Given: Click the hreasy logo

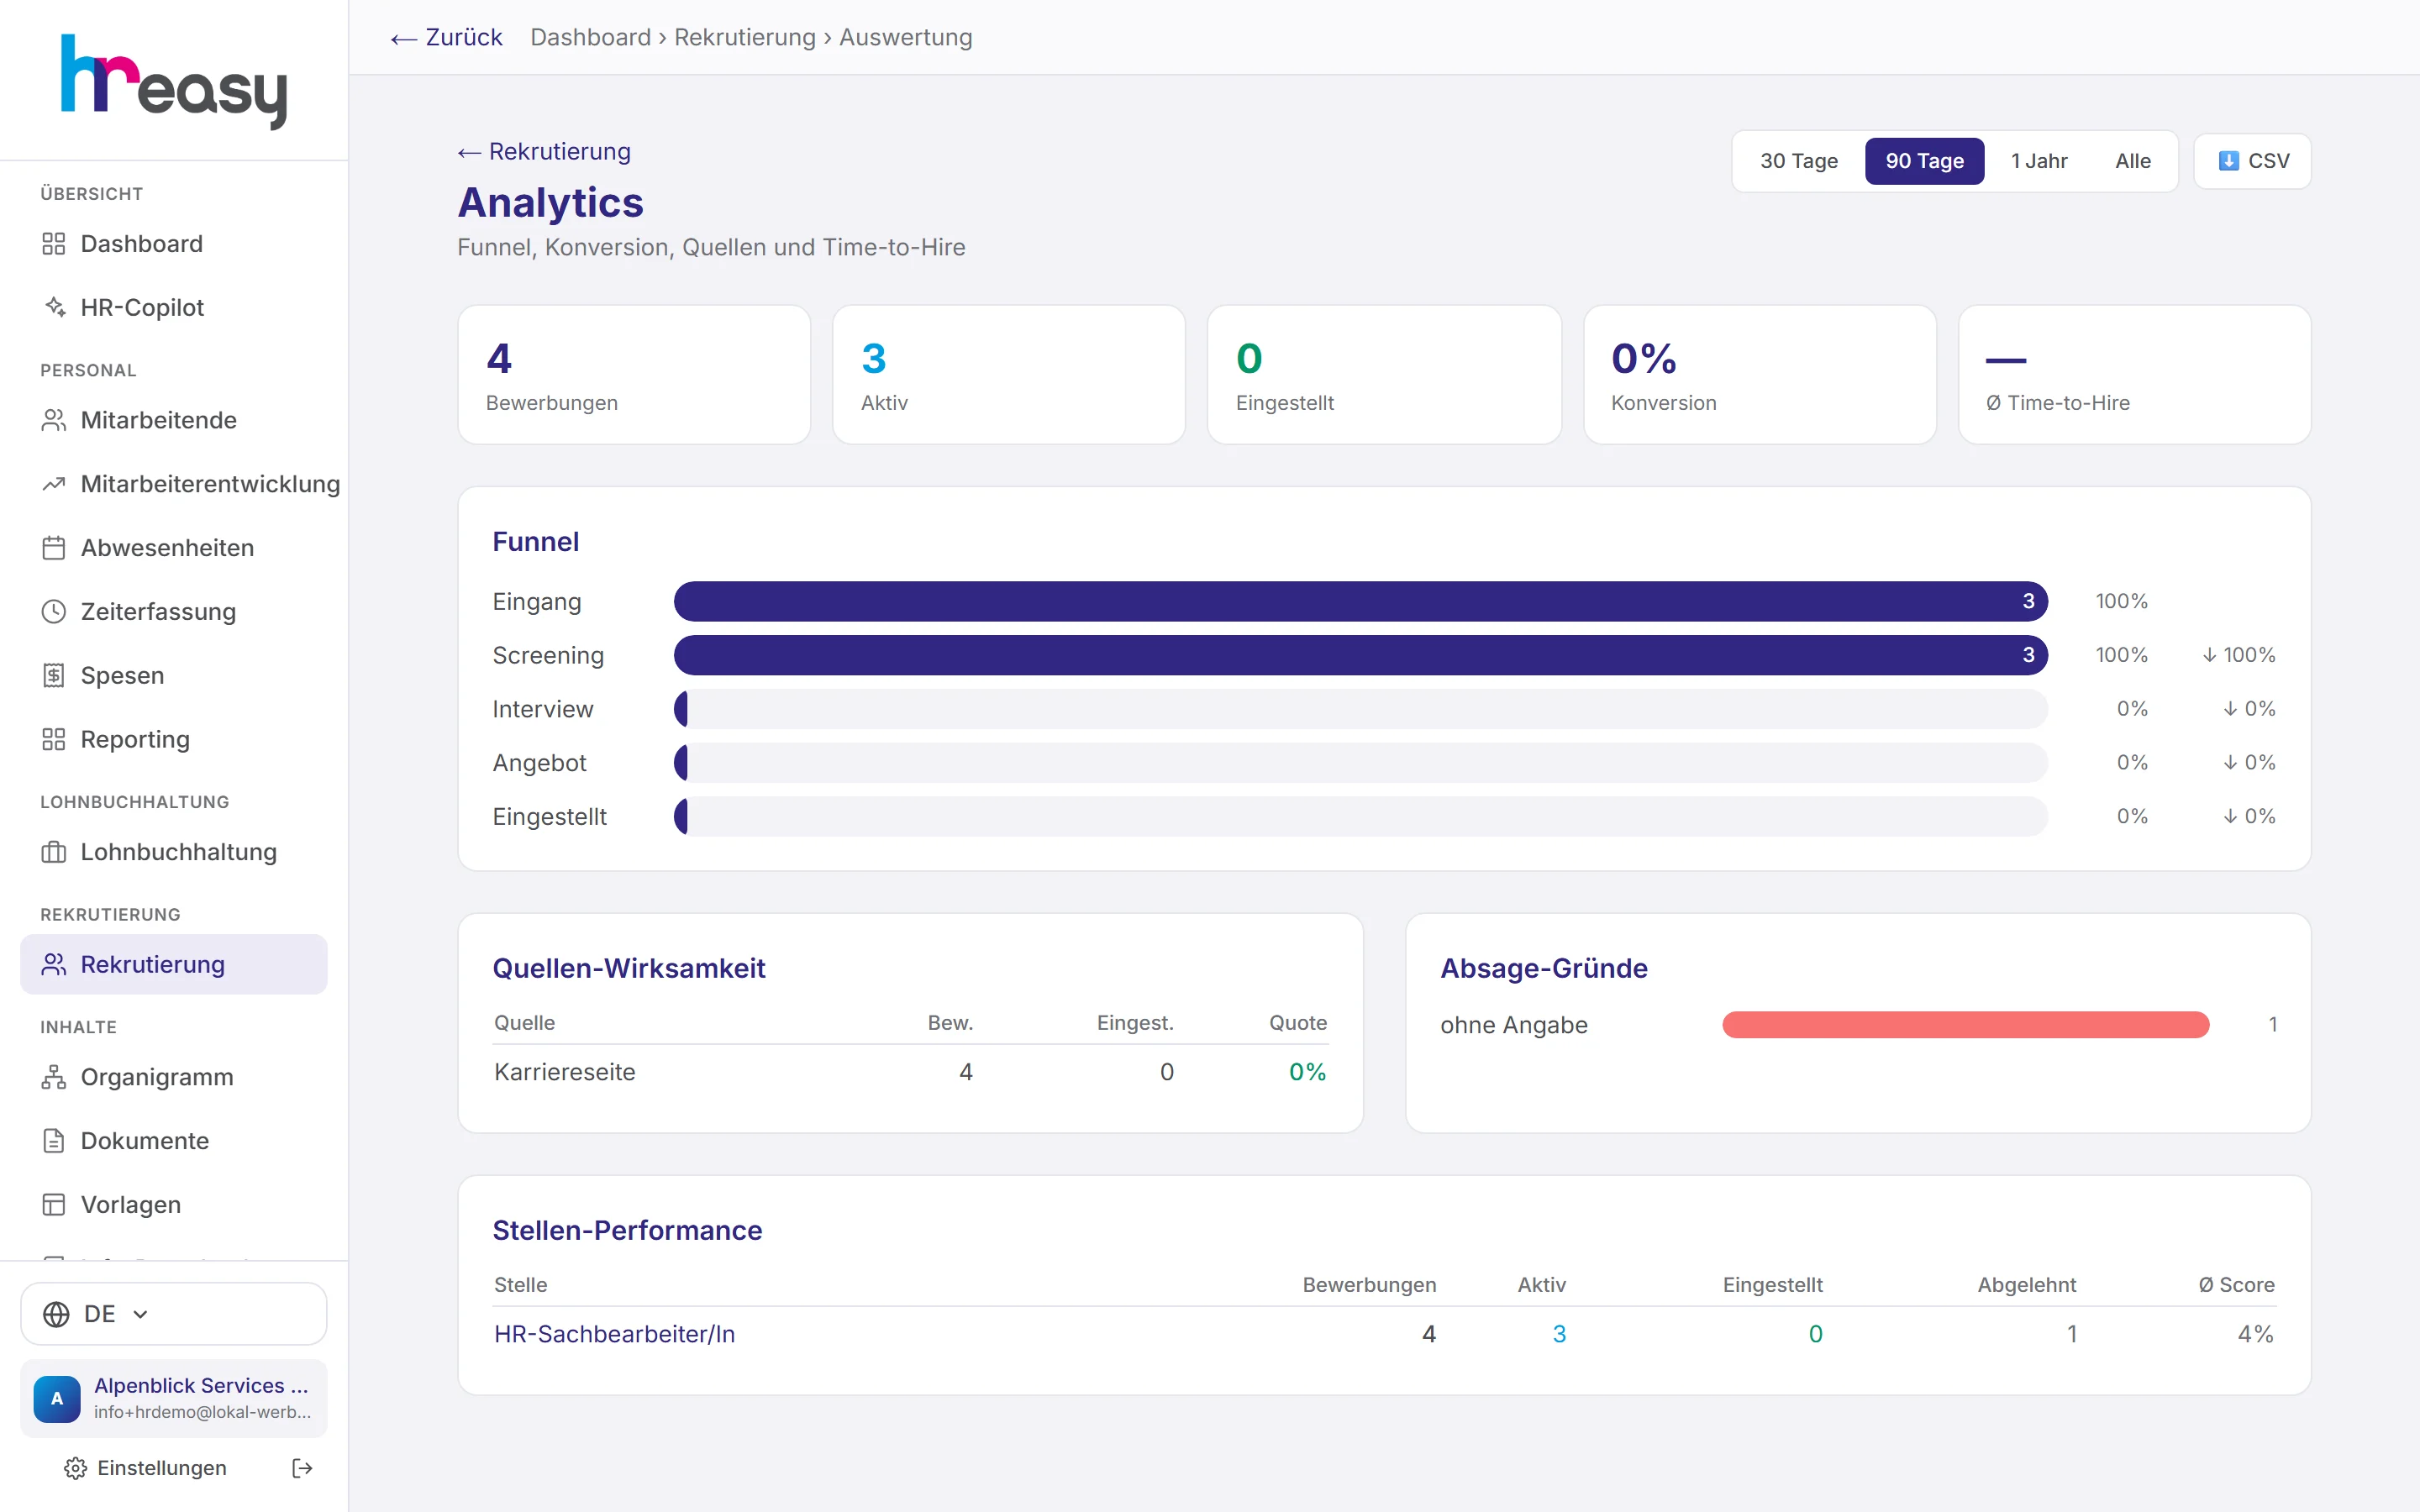Looking at the screenshot, I should [x=174, y=82].
